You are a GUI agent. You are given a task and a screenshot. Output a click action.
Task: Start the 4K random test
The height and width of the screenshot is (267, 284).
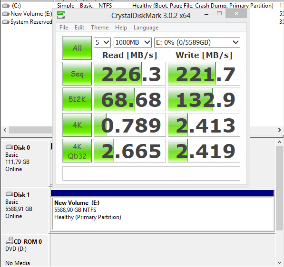tap(77, 125)
